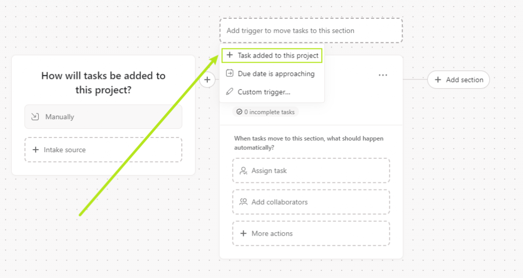This screenshot has height=278, width=523.
Task: Click the plus icon in More actions
Action: click(x=244, y=233)
